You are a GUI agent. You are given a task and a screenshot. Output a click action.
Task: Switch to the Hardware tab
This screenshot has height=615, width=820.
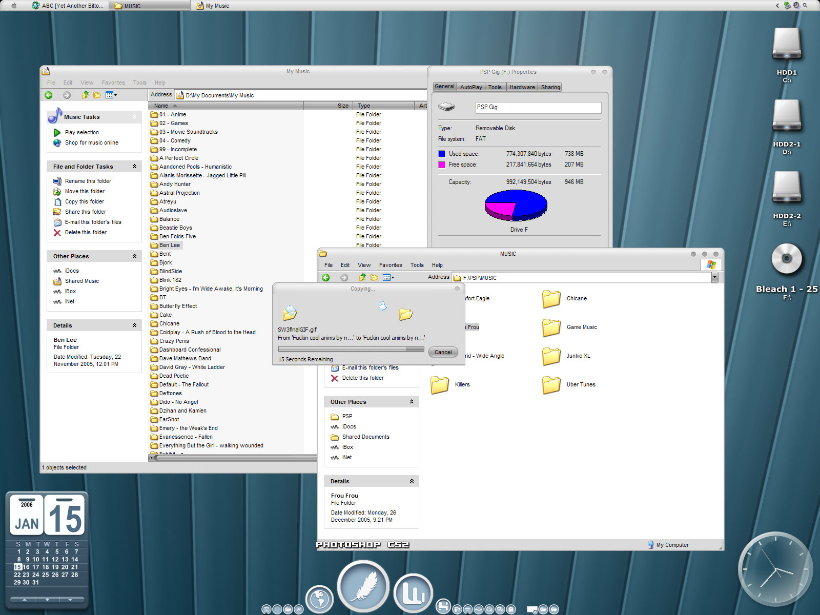point(522,87)
